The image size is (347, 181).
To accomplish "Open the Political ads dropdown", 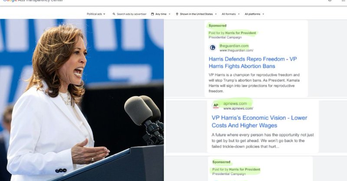I will click(x=96, y=14).
